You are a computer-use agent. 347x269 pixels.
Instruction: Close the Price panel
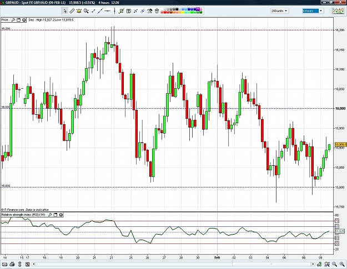[x=24, y=20]
